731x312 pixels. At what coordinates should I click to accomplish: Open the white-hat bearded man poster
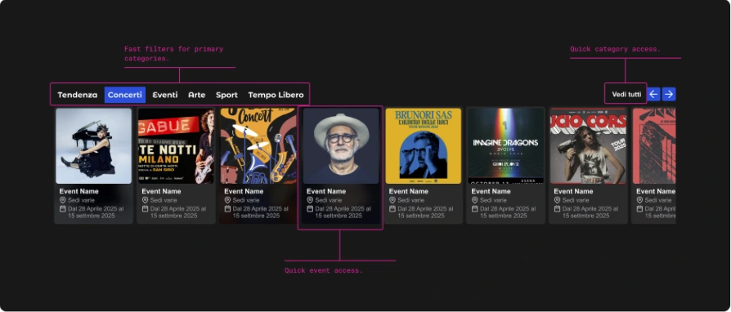(341, 146)
